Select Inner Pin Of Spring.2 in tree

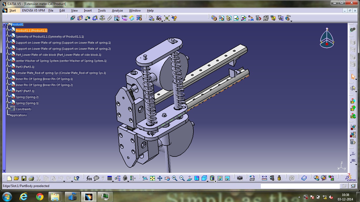[44, 85]
